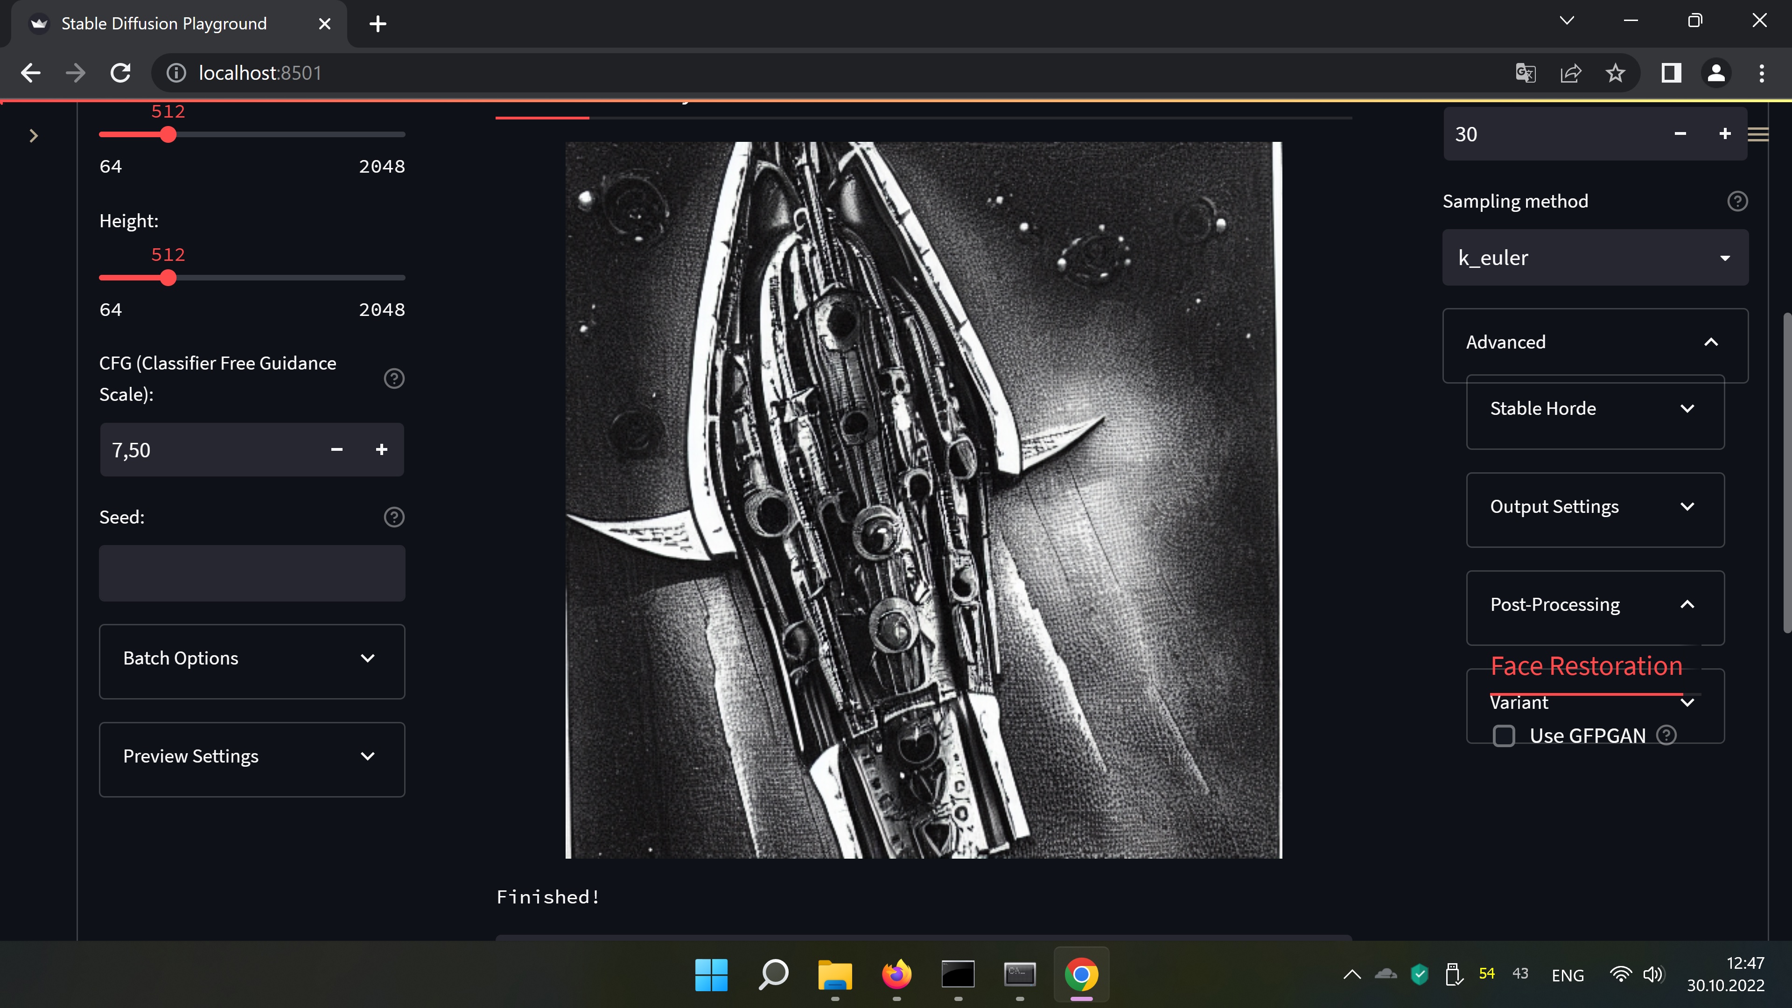Click inside the Seed input field

point(252,573)
